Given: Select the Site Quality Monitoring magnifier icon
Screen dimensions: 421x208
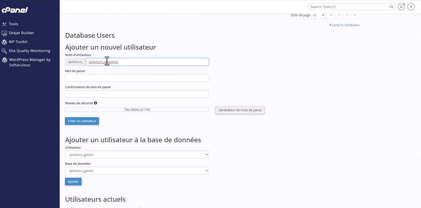Looking at the screenshot, I should point(4,51).
